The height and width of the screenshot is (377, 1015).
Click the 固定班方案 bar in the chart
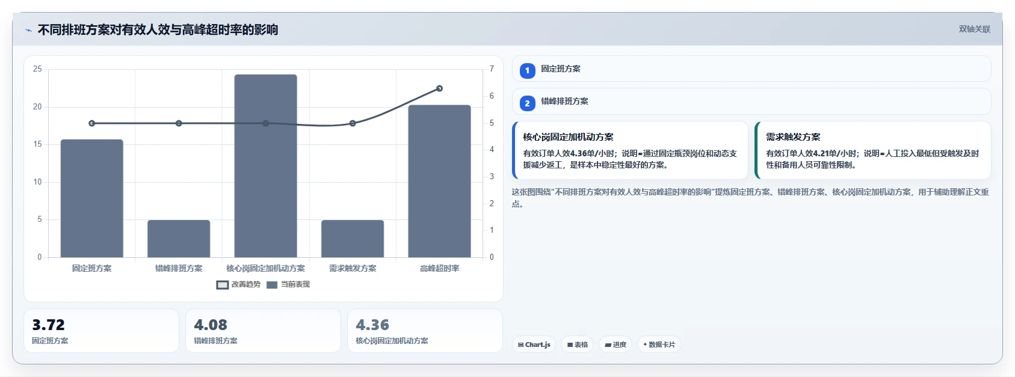click(92, 198)
